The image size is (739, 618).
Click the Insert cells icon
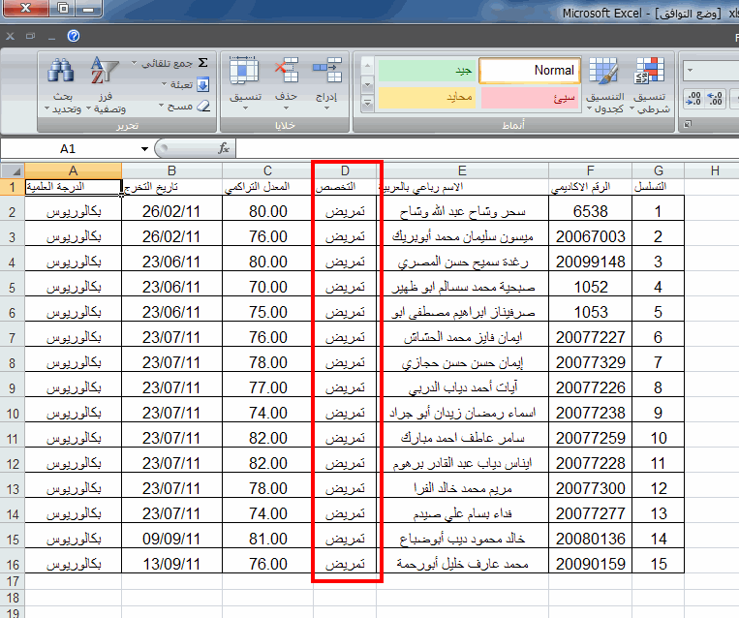tap(327, 71)
